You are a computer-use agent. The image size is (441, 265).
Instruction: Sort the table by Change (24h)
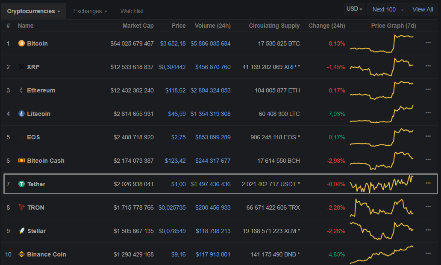coord(326,26)
